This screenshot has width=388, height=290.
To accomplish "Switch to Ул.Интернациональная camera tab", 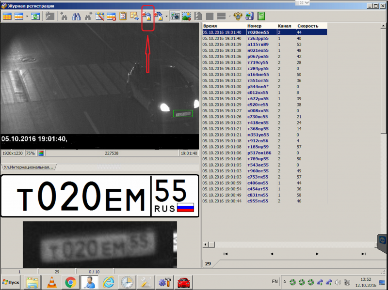I will pos(27,167).
